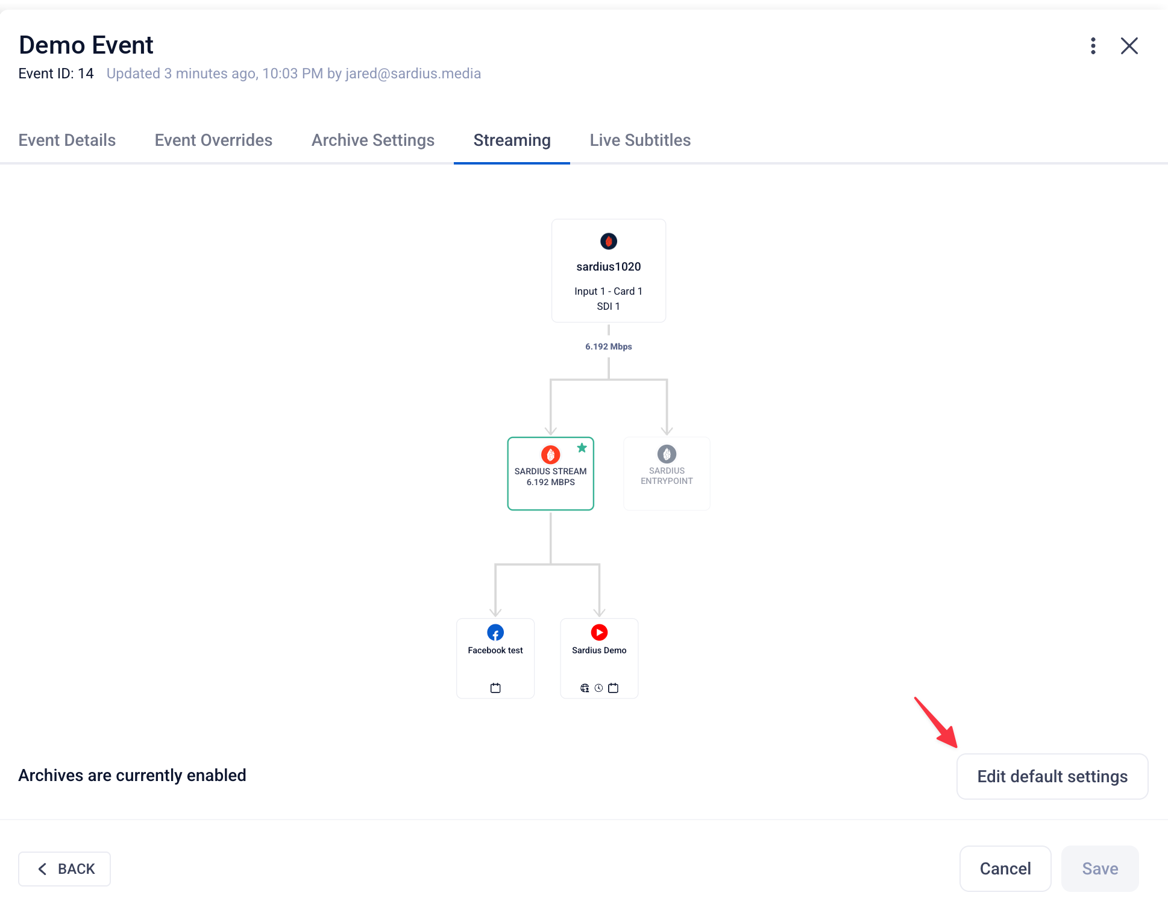The image size is (1168, 910).
Task: Click the sardius1020 encoder logo icon
Action: click(608, 241)
